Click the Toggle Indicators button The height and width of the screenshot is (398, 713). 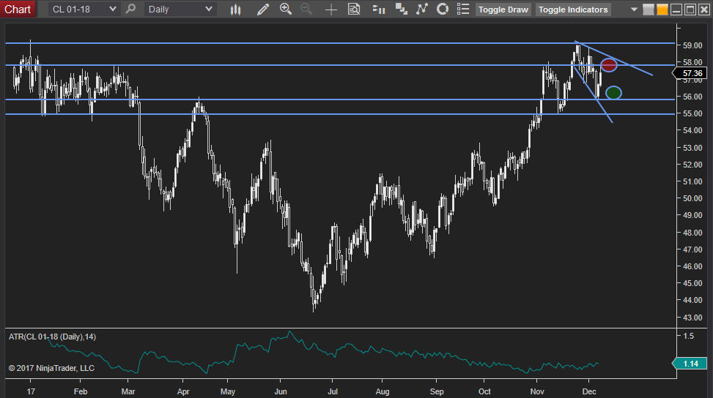pyautogui.click(x=573, y=10)
